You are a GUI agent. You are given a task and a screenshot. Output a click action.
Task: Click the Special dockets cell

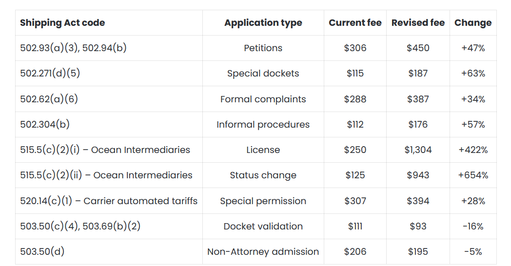click(x=263, y=73)
